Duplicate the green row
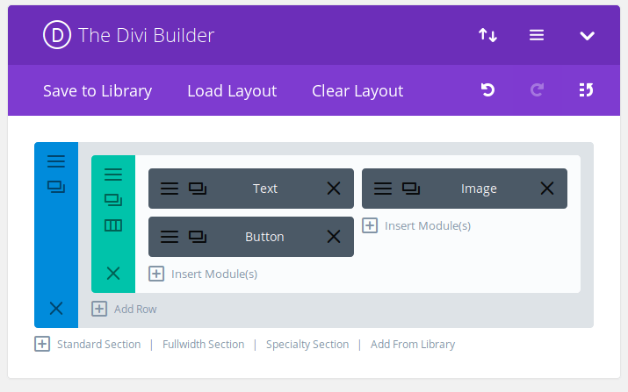The image size is (628, 392). [x=113, y=200]
